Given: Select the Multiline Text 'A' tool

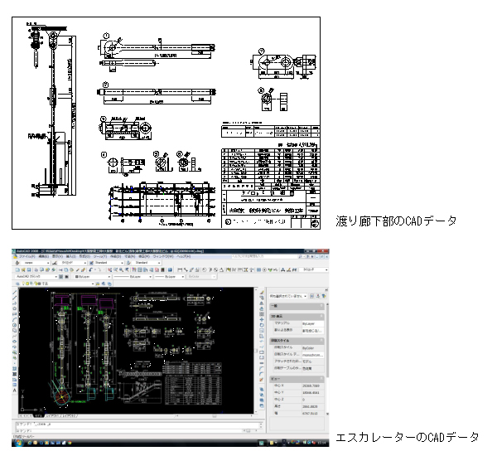Looking at the screenshot, I should (15, 391).
